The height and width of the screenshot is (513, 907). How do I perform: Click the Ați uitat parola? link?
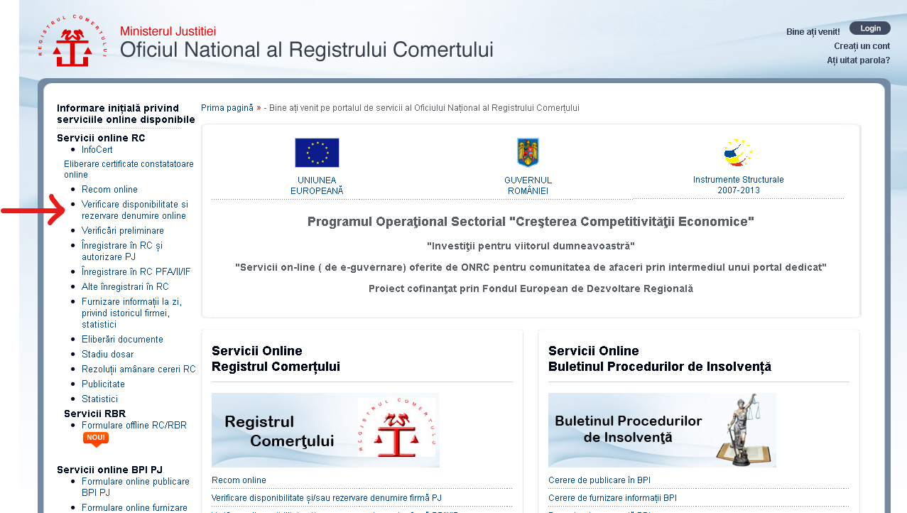(x=858, y=60)
